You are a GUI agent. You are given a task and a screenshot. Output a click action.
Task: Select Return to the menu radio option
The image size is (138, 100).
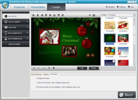pos(37,82)
